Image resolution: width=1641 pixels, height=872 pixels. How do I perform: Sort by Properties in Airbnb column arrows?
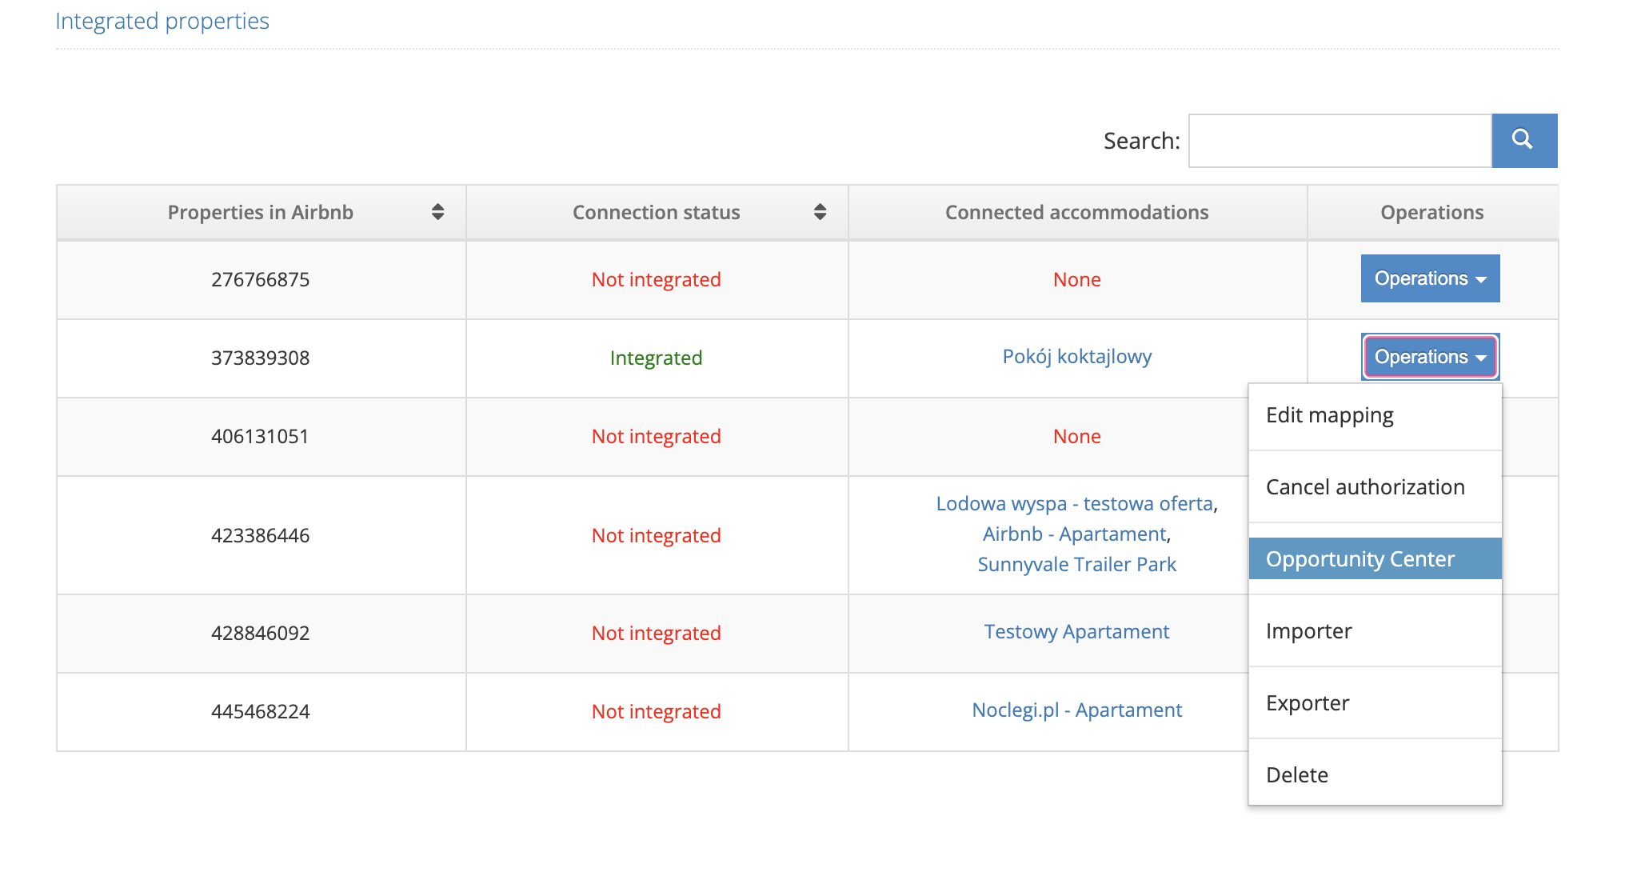click(437, 212)
